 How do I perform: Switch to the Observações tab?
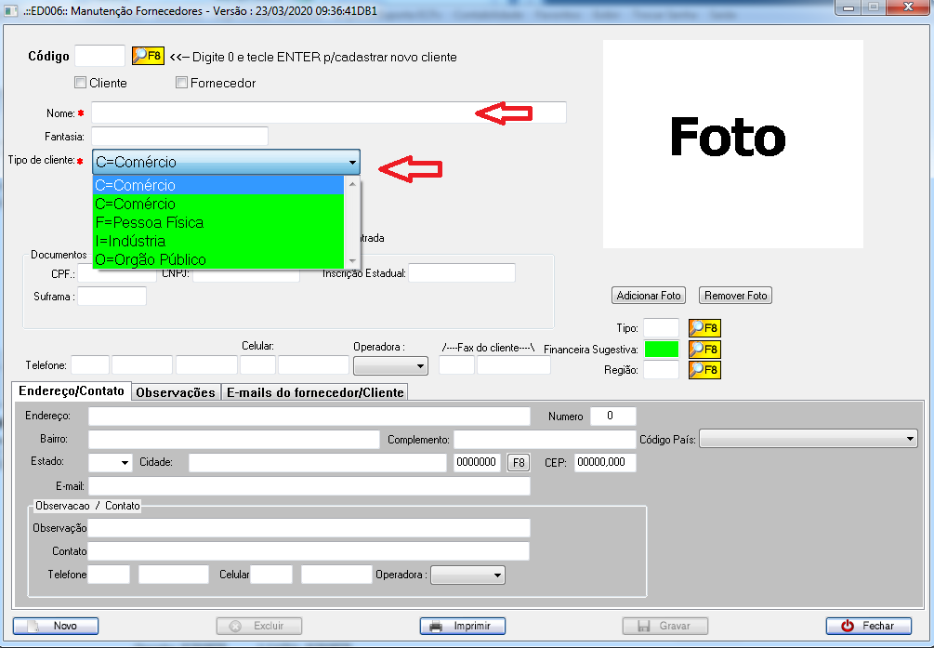click(176, 392)
